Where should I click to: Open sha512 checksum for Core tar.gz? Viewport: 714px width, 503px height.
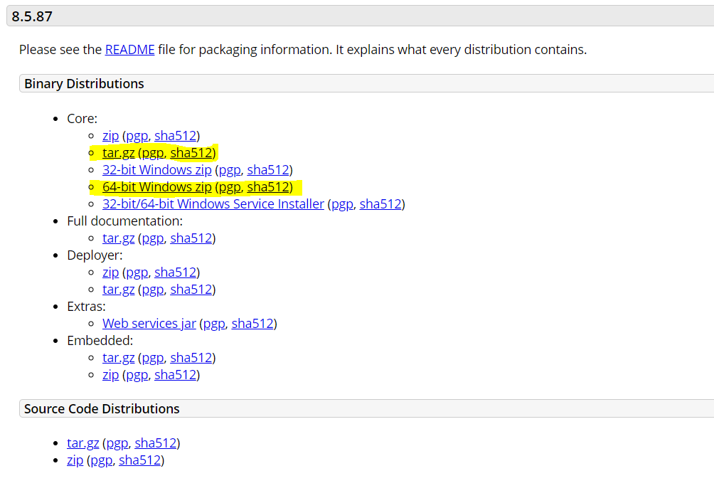(191, 153)
